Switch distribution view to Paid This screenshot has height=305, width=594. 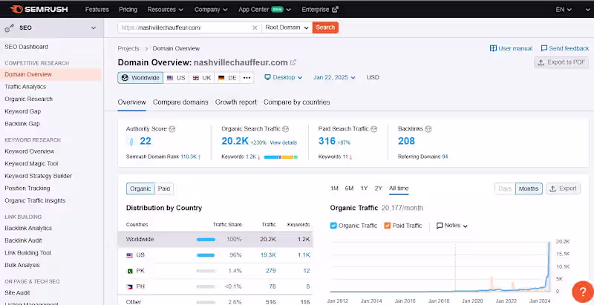(x=164, y=188)
